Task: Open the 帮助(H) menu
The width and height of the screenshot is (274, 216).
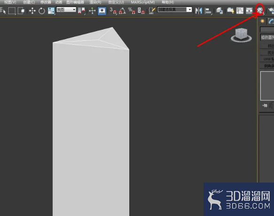Action: tap(168, 2)
